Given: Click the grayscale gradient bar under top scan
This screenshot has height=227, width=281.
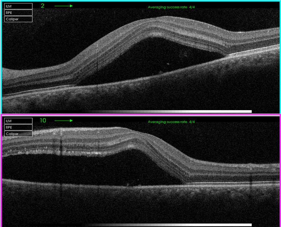Looking at the screenshot, I should (x=141, y=112).
